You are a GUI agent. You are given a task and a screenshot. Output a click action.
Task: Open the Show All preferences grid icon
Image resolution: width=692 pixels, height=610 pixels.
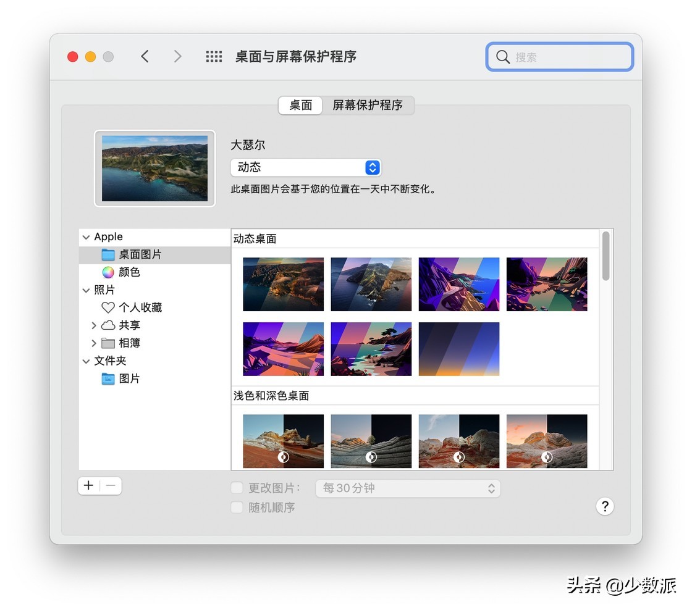coord(214,56)
